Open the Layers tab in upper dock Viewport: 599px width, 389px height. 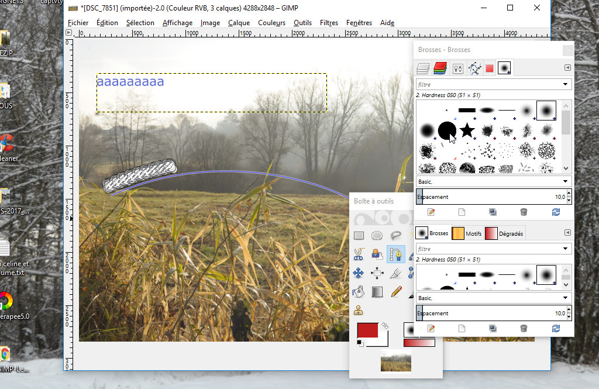click(423, 68)
